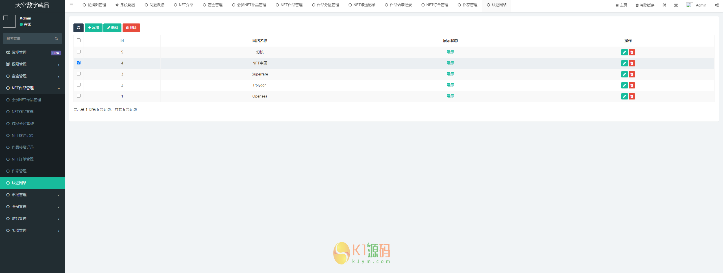Expand the 权限管理 sidebar menu
Image resolution: width=723 pixels, height=273 pixels.
point(32,64)
